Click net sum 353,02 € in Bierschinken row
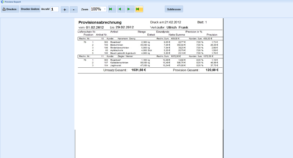Screen dimensions: 293x158 click(x=181, y=45)
